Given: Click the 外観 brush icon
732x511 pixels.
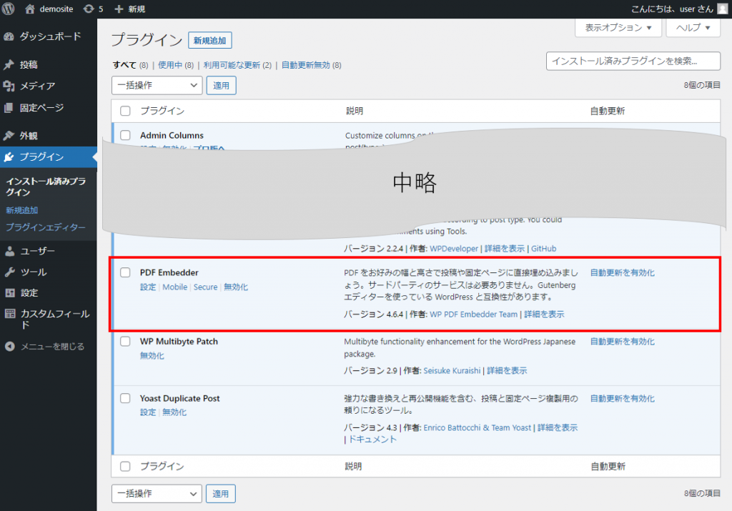Looking at the screenshot, I should point(9,134).
